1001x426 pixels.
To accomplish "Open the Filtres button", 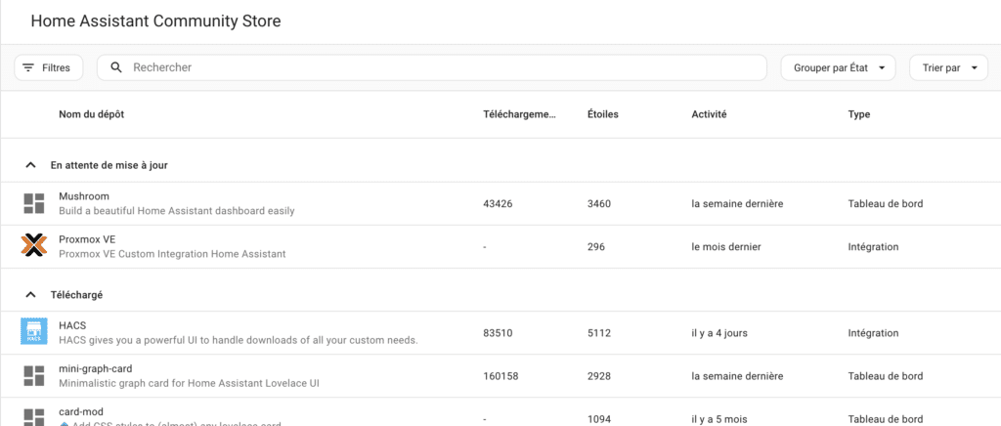I will (49, 67).
